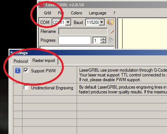Enable the Unidirectional Engraving checkbox
This screenshot has height=134, width=167.
pyautogui.click(x=26, y=87)
